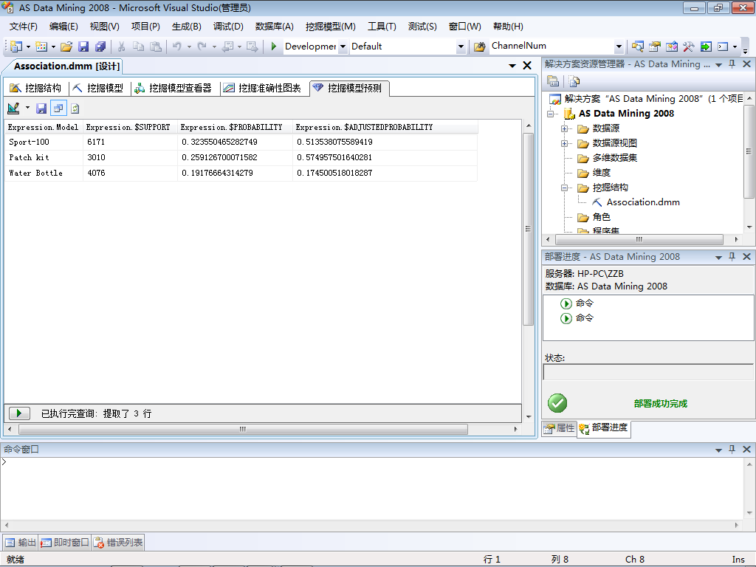This screenshot has height=567, width=756.
Task: Switch to the 挖掘模型 tab
Action: point(98,89)
